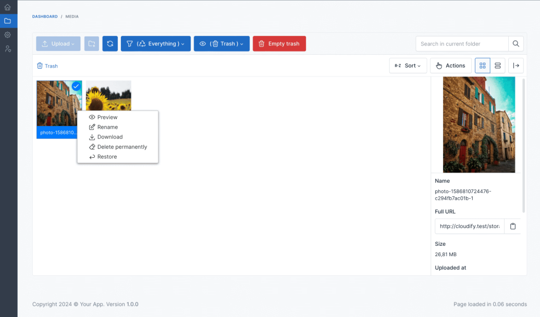The width and height of the screenshot is (540, 317).
Task: Click the Actions button
Action: point(451,66)
